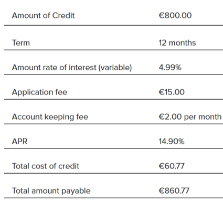The image size is (223, 223).
Task: Click the €860.77 total payable value
Action: pos(174,191)
